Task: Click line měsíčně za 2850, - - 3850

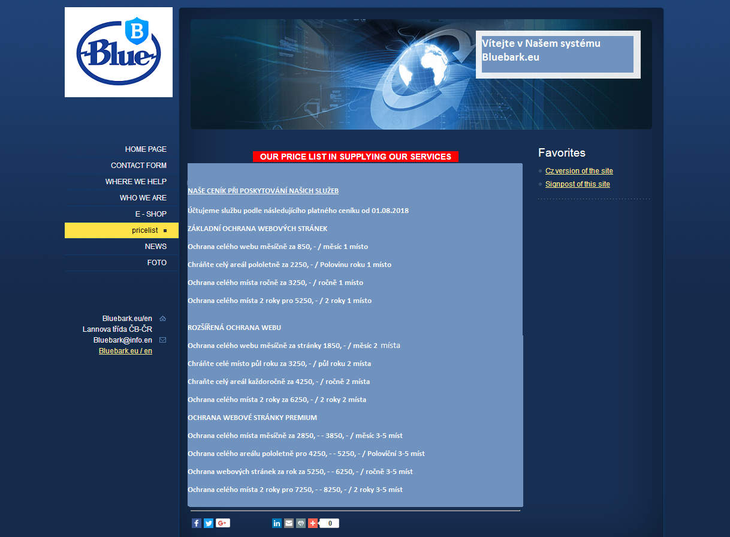Action: (295, 436)
